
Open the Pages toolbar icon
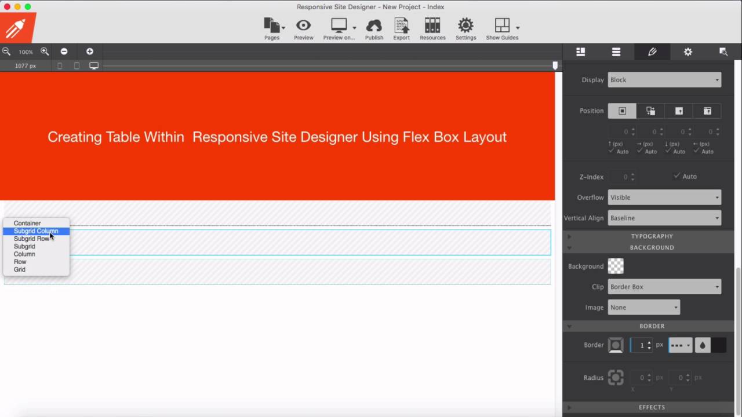click(271, 25)
